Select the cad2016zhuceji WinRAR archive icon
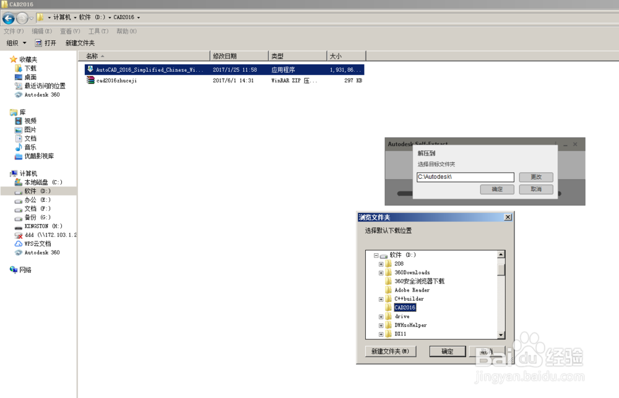Image resolution: width=619 pixels, height=398 pixels. [90, 80]
